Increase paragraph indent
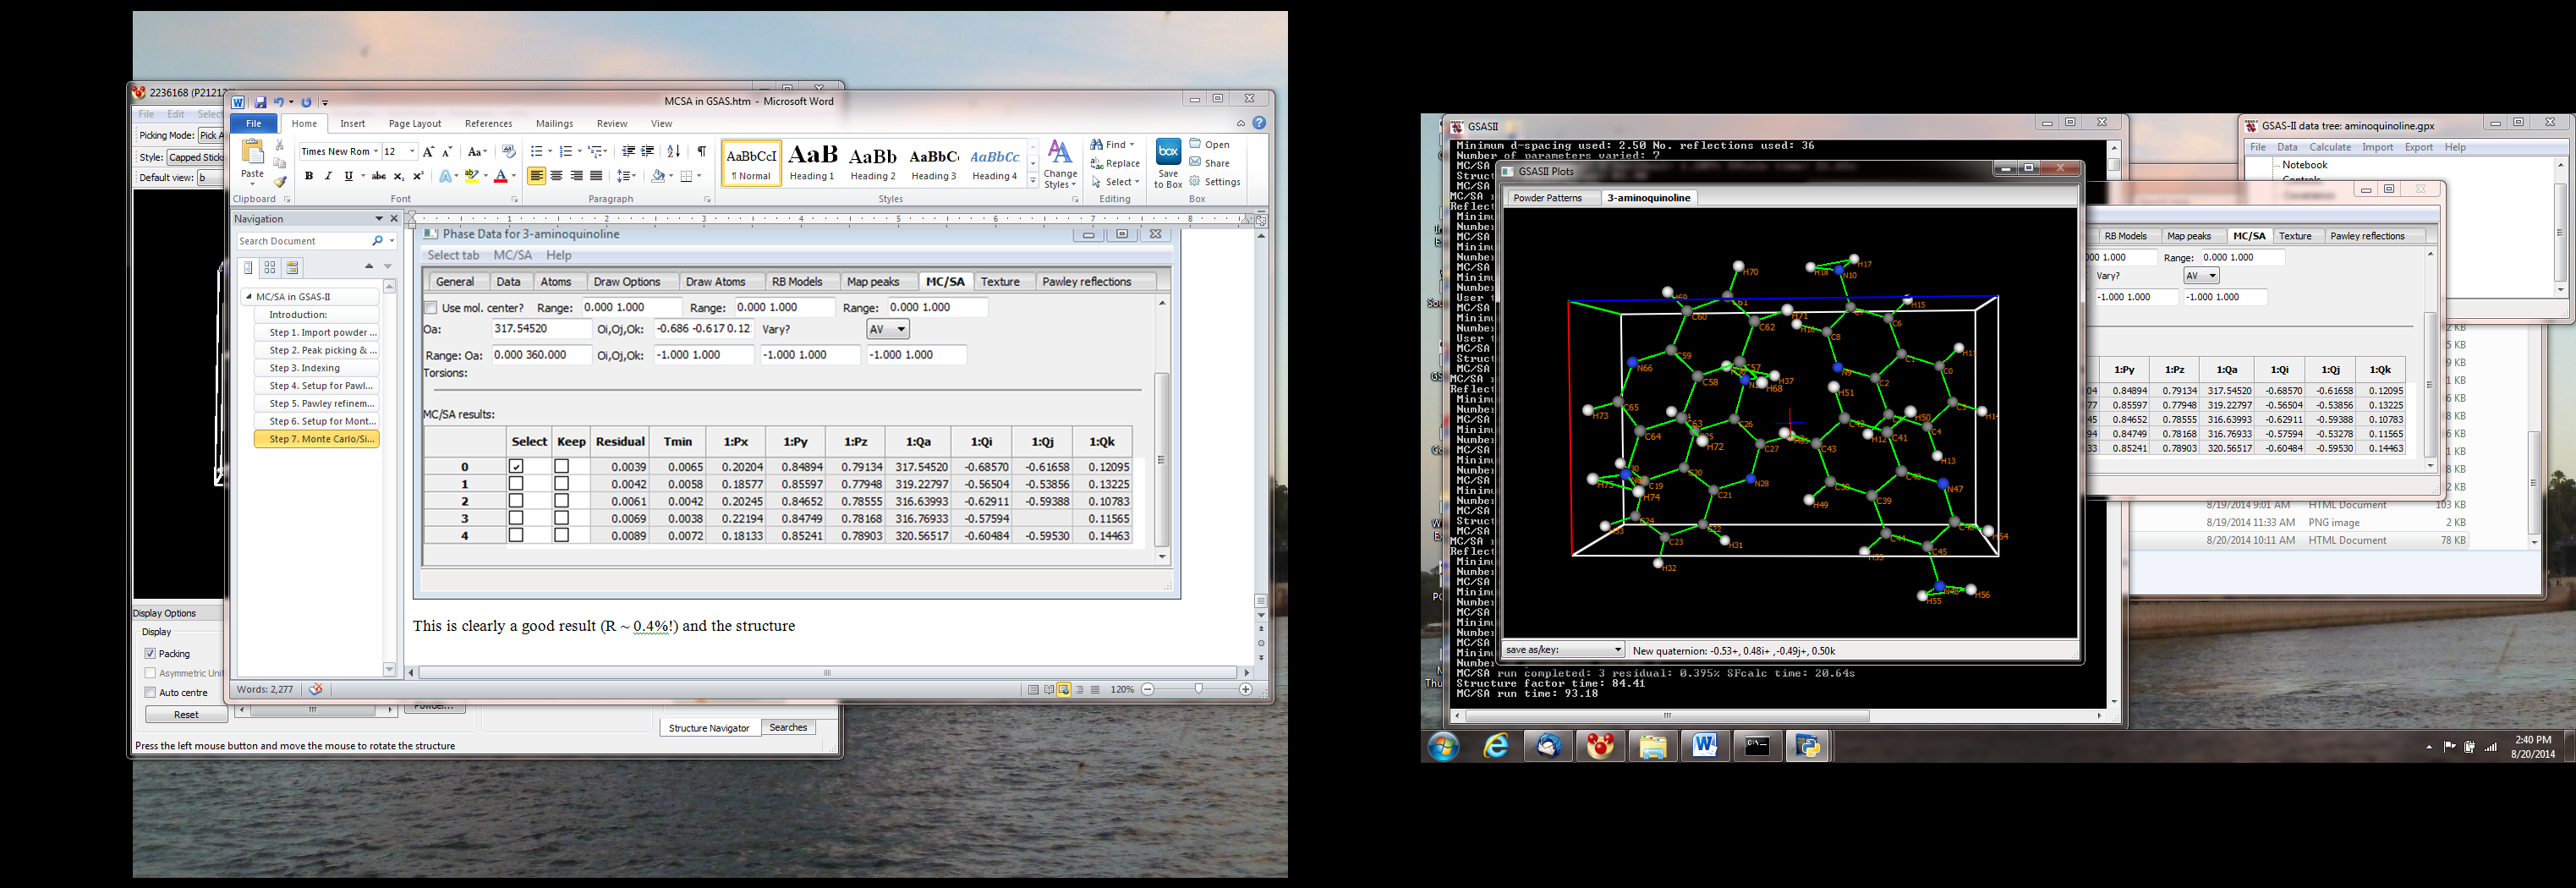 [648, 152]
